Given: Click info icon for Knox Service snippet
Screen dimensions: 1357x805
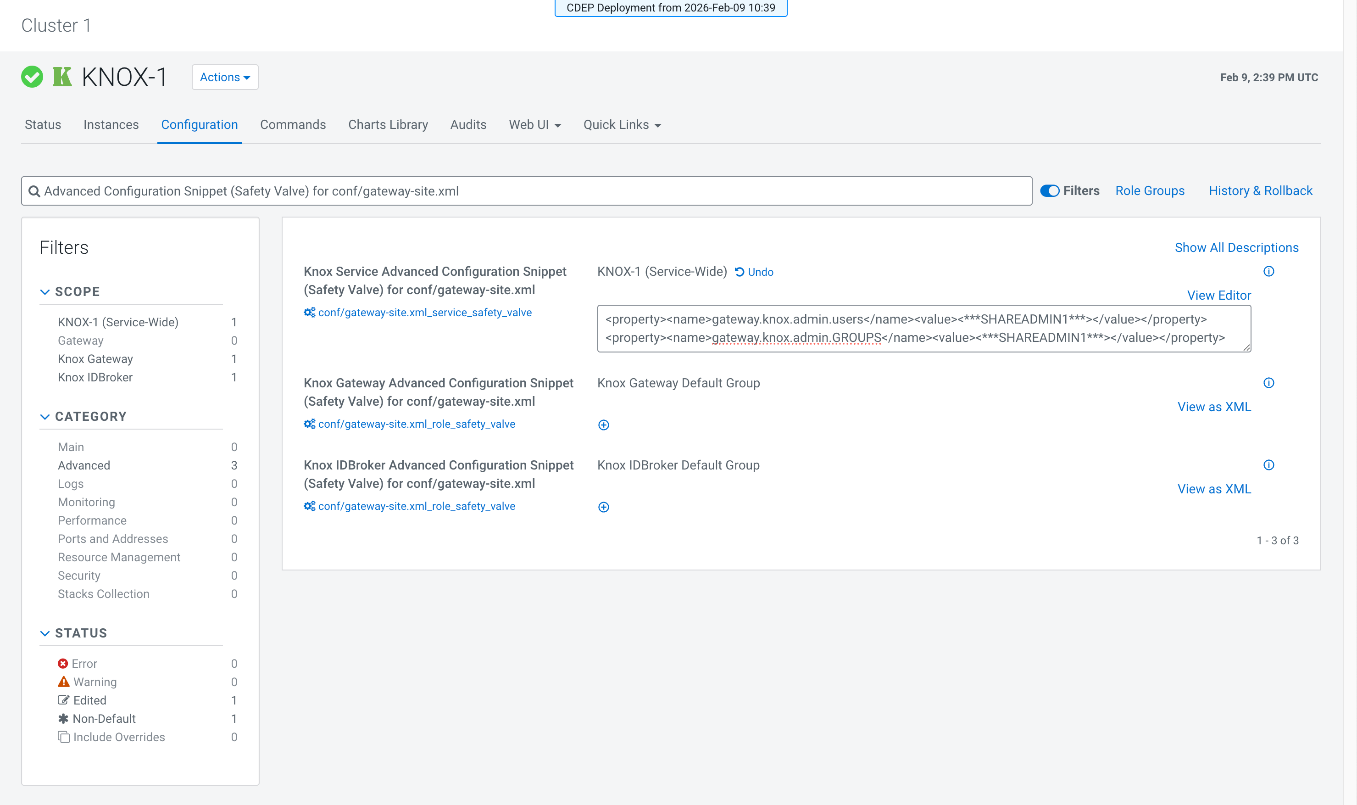Looking at the screenshot, I should point(1268,271).
